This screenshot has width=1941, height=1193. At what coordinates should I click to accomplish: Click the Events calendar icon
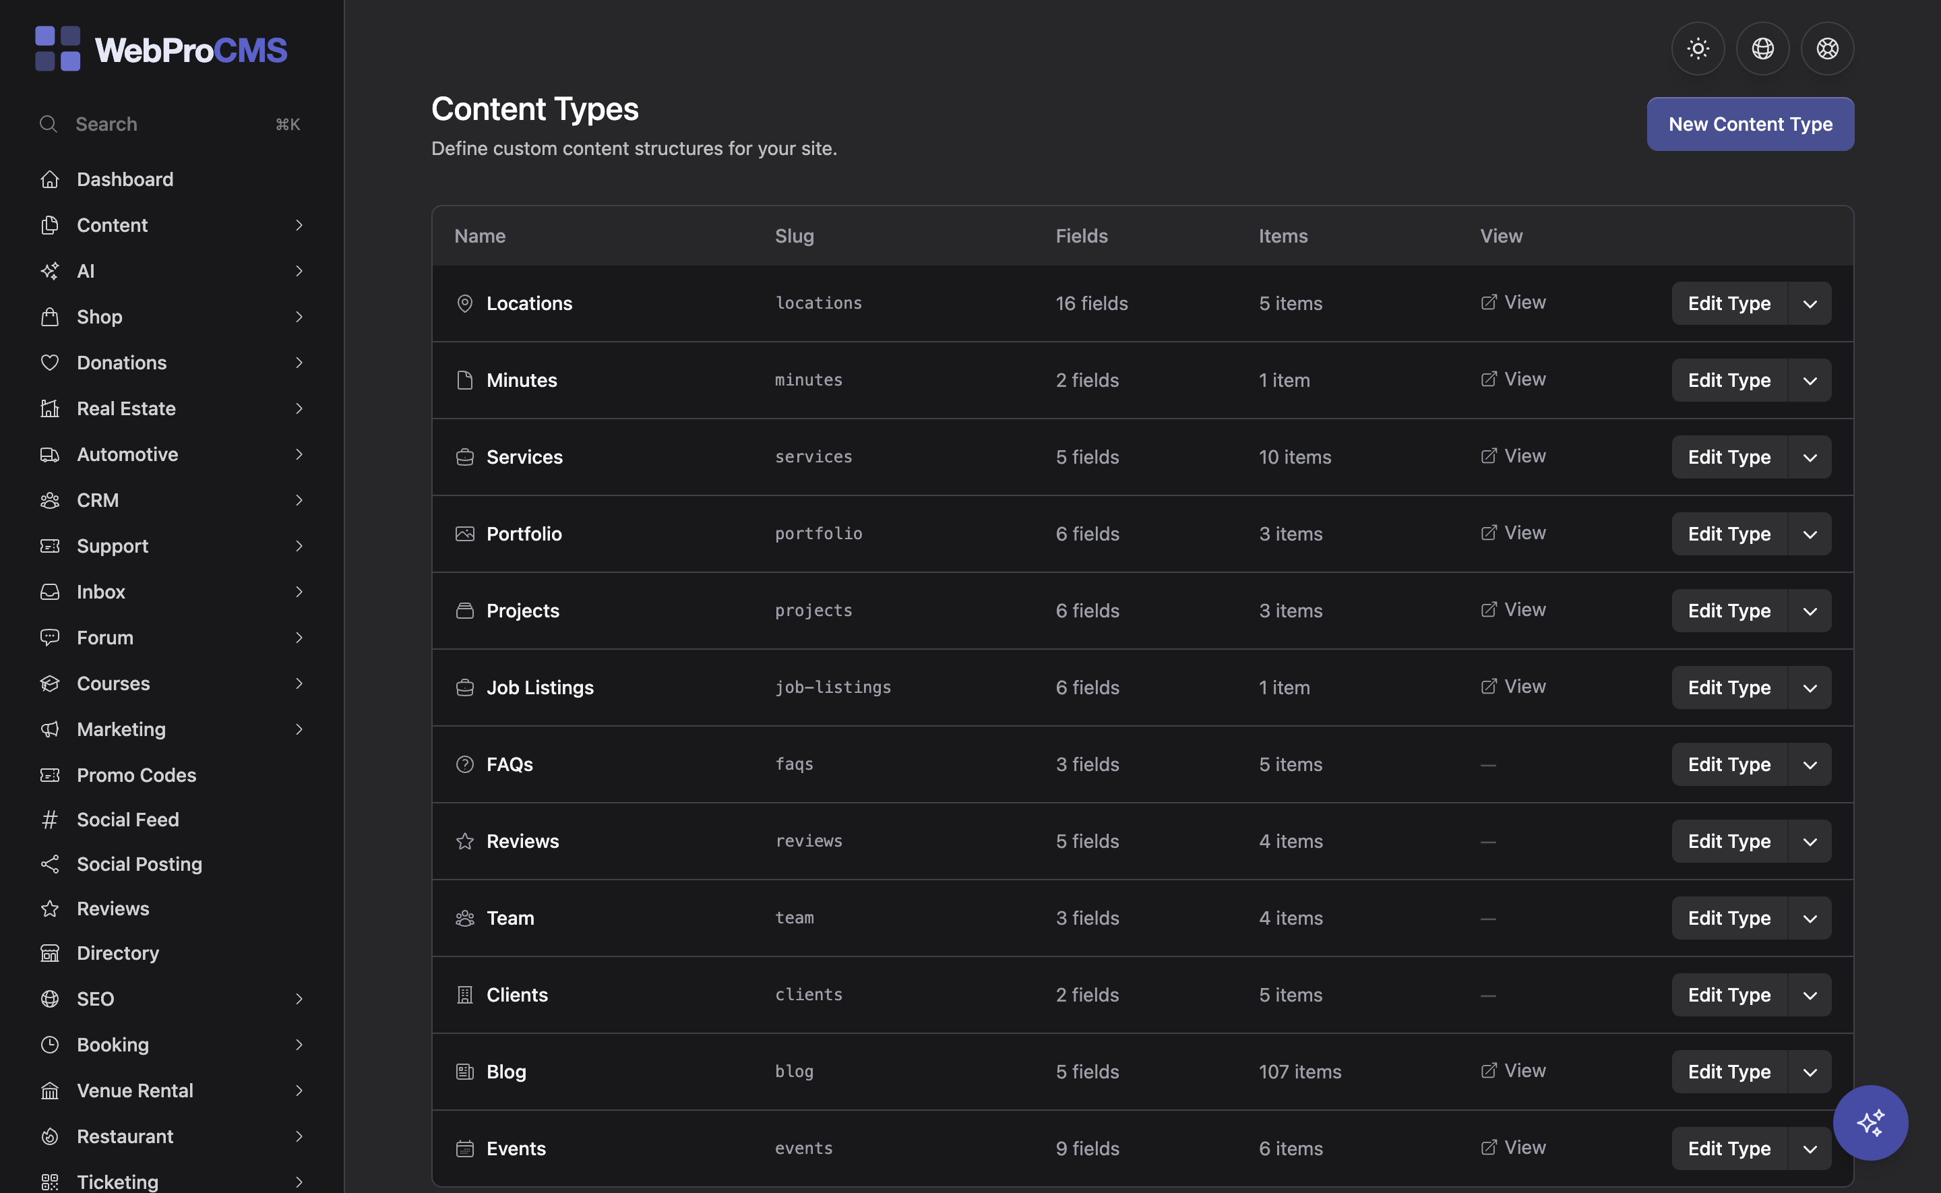(464, 1148)
